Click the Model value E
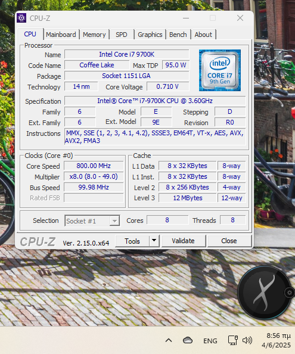Viewport: 295px width, 354px height. (x=156, y=111)
